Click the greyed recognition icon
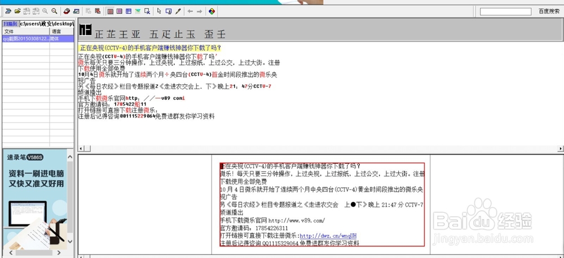 pyautogui.click(x=88, y=11)
